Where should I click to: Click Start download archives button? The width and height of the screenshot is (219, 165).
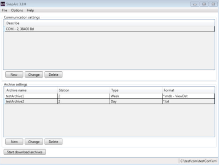point(25,152)
